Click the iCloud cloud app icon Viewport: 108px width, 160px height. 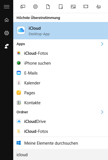click(21, 30)
